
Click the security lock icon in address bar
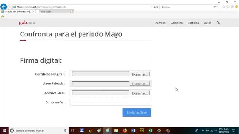tap(155, 7)
